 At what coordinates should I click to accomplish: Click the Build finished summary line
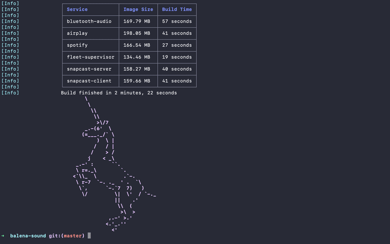coord(119,93)
